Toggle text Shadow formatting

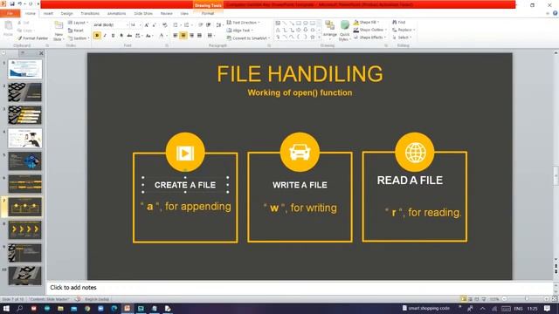[x=121, y=36]
